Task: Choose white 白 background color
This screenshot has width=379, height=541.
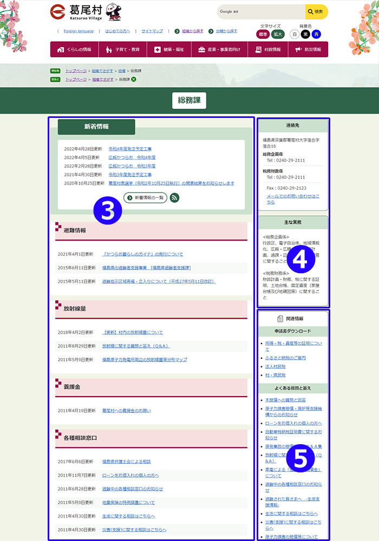Action: 294,34
